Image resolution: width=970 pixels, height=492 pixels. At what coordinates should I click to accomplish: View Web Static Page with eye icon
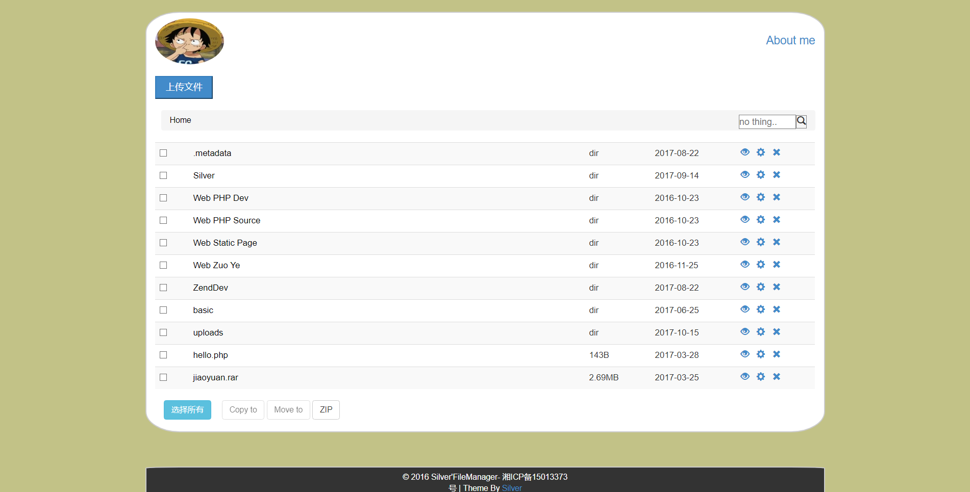pyautogui.click(x=745, y=242)
